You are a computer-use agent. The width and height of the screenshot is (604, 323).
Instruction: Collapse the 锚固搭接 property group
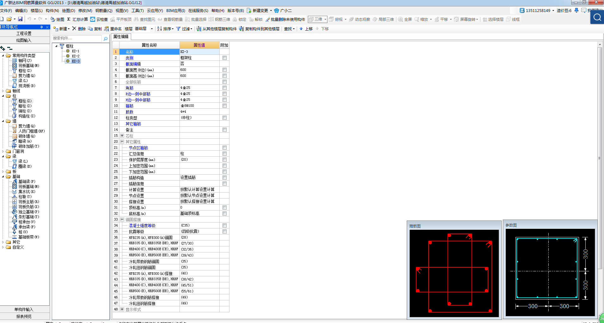click(122, 220)
